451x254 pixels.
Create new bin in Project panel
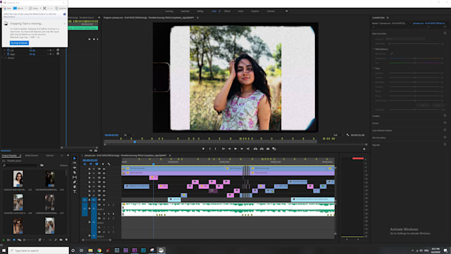[x=61, y=239]
